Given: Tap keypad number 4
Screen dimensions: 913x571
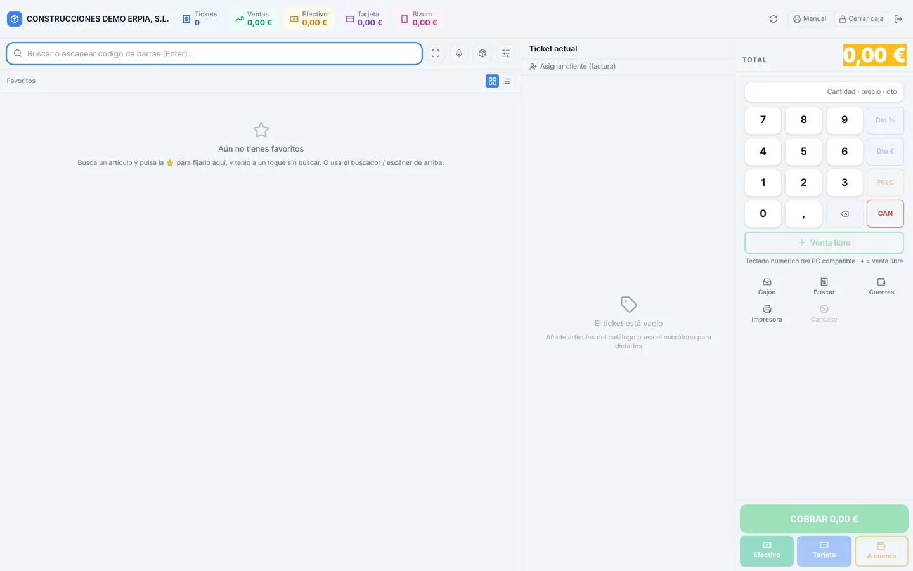Looking at the screenshot, I should click(x=763, y=152).
